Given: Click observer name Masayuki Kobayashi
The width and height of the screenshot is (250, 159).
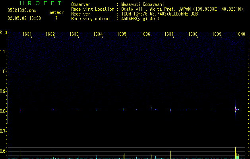Looking at the screenshot, I should click(143, 4).
